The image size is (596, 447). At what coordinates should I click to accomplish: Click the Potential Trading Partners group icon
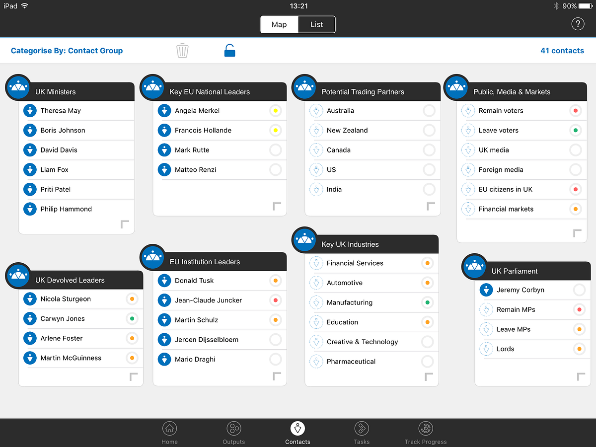point(305,87)
